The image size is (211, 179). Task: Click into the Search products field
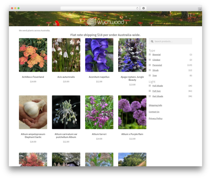click(x=170, y=41)
